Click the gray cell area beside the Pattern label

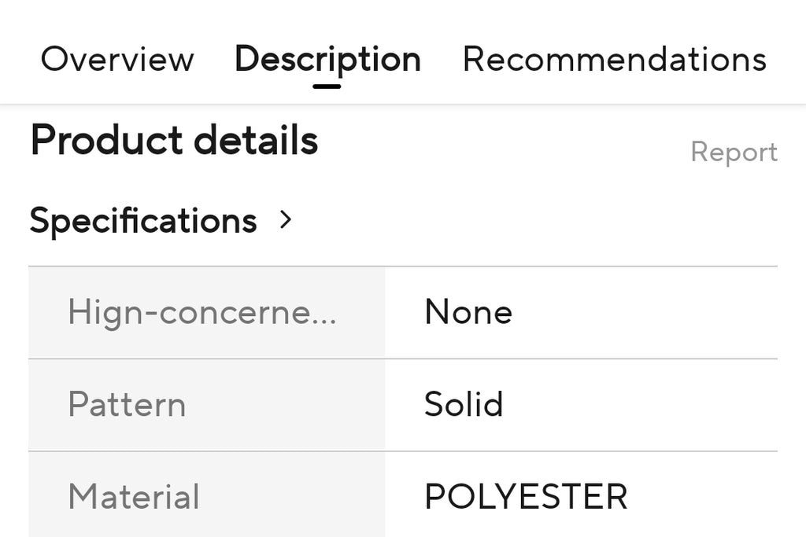pos(285,405)
